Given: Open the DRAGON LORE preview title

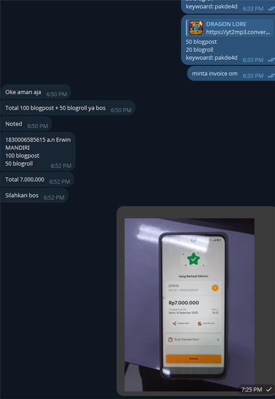Looking at the screenshot, I should 226,24.
